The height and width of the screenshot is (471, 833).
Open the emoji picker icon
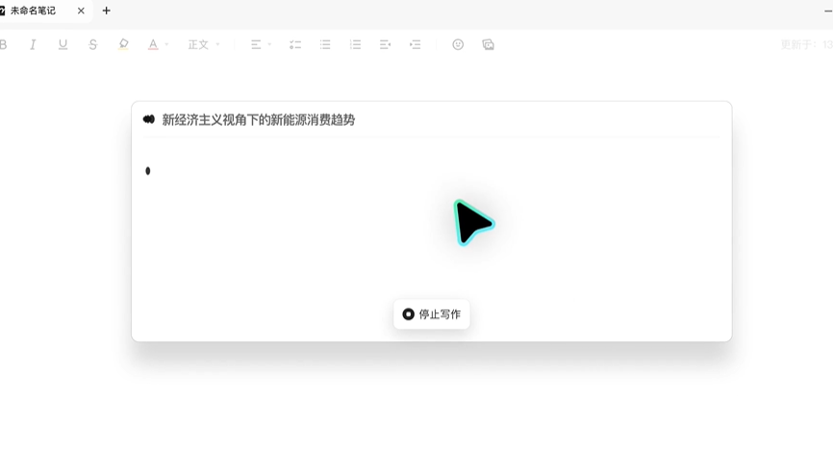click(458, 44)
